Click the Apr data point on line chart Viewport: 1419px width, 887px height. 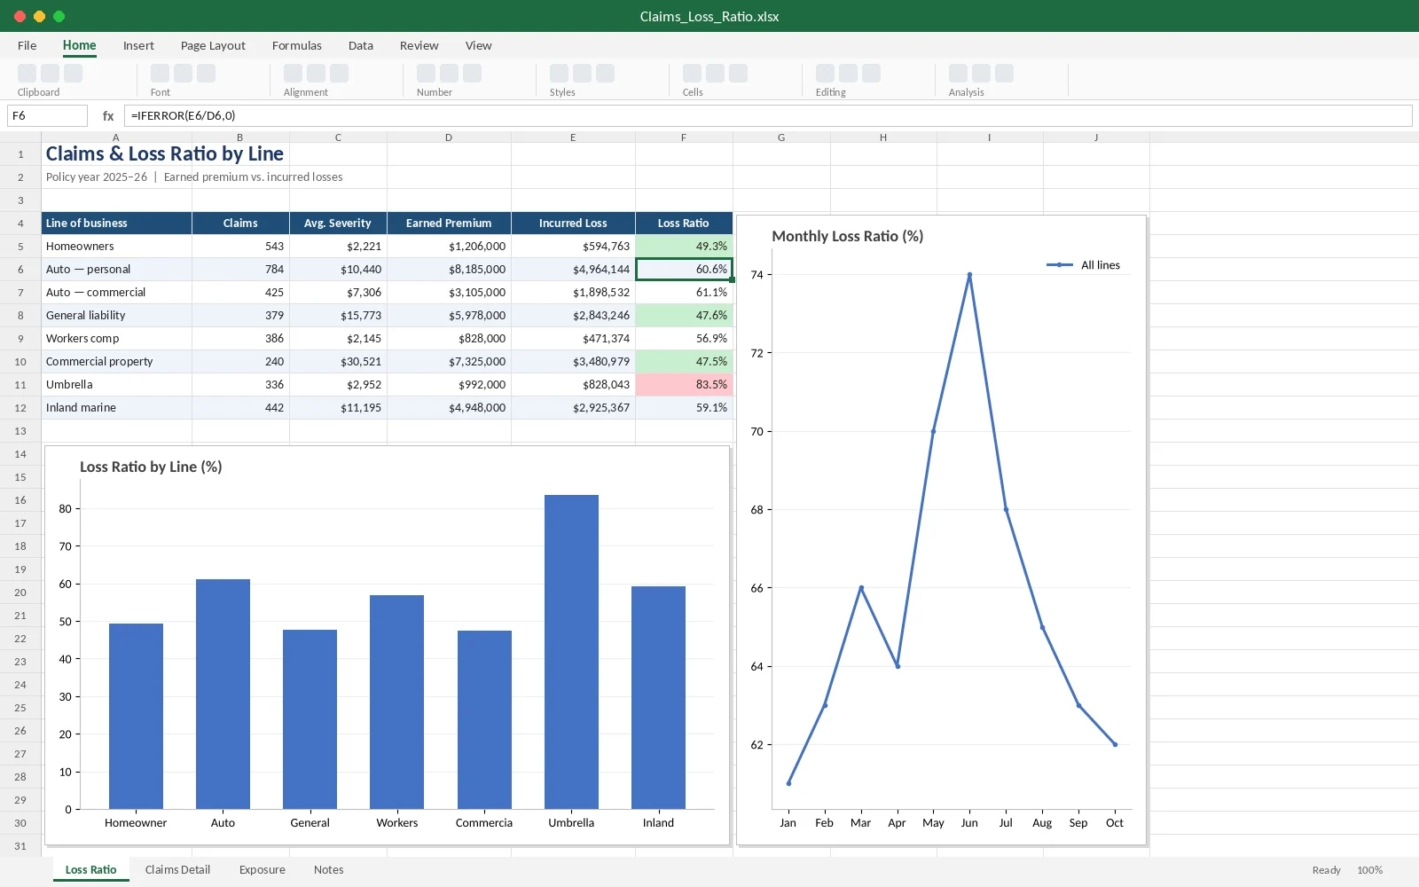tap(898, 666)
